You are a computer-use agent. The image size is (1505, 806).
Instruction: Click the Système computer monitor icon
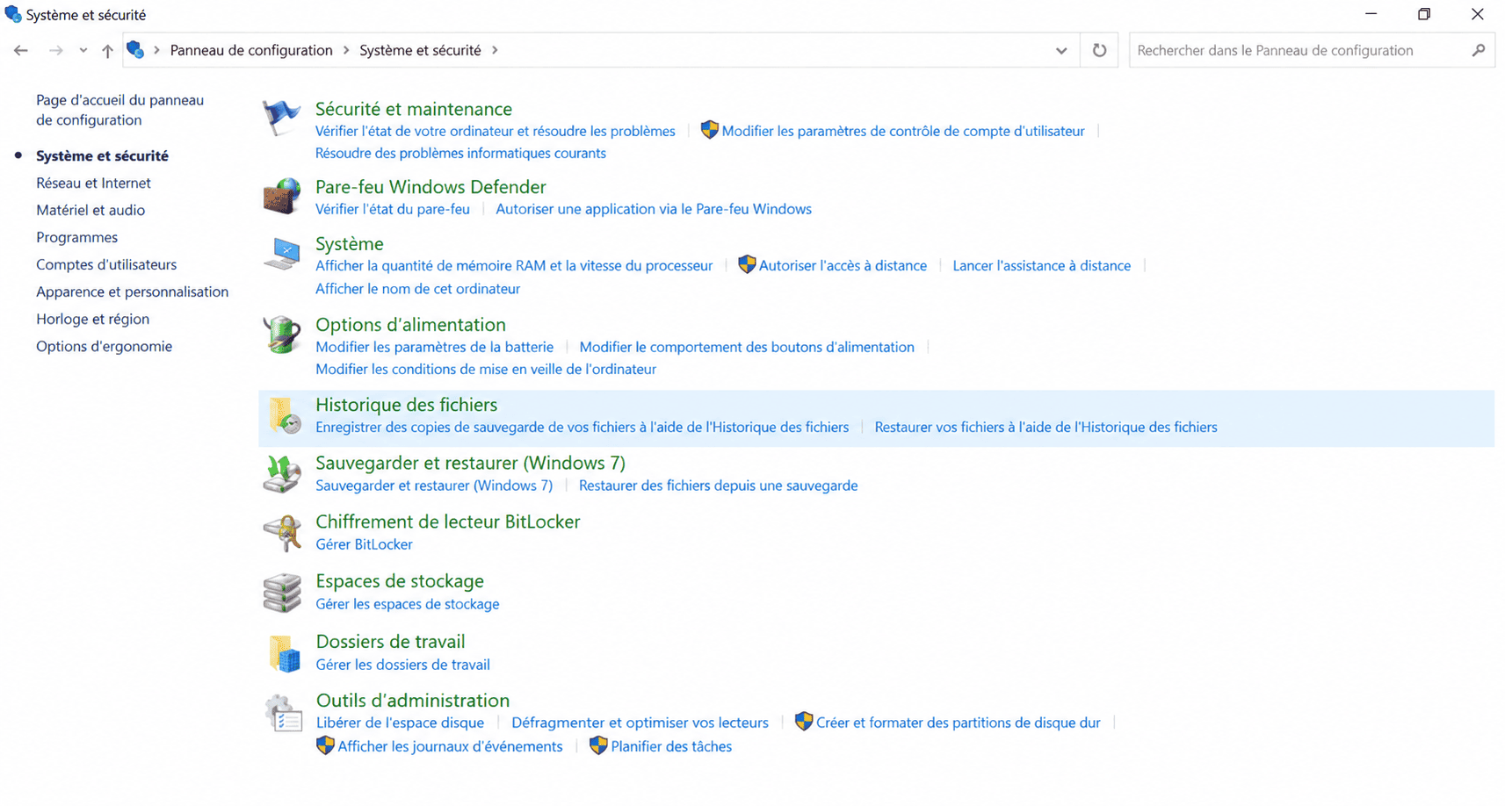283,254
